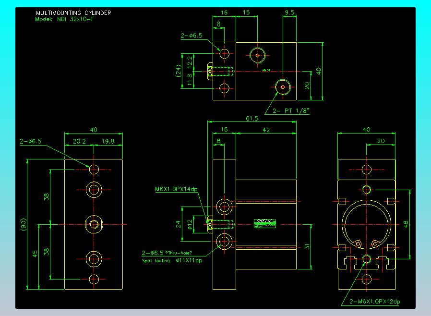Select the 11.8 vertical dimension text
Screen dimensions: 431x316
(x=190, y=79)
